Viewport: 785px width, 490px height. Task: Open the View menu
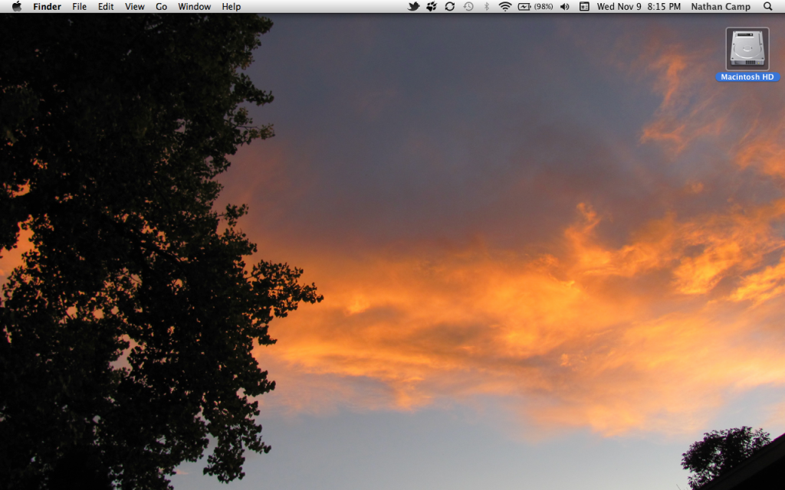(135, 7)
